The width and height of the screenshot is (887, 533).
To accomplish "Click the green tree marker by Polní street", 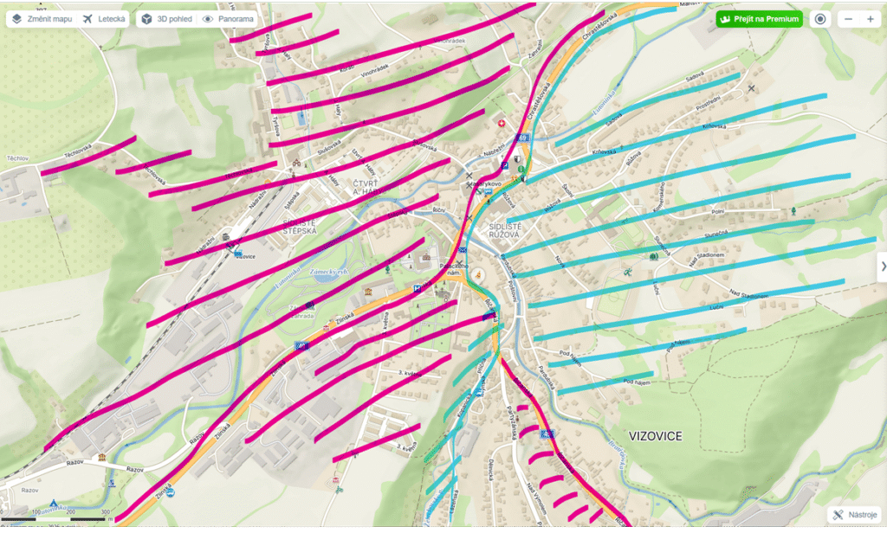I will tap(793, 211).
